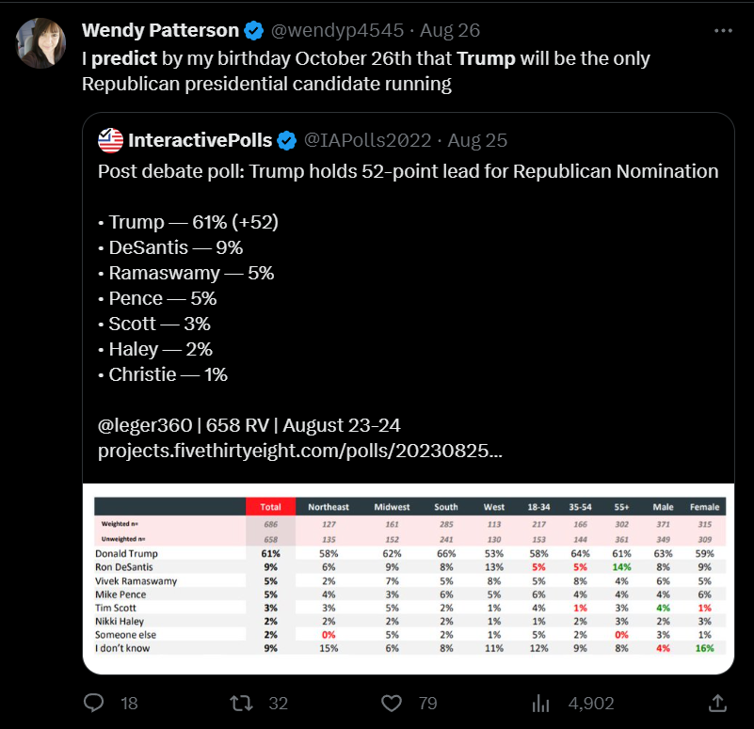Open the poll results table image
The height and width of the screenshot is (729, 754).
tap(409, 578)
